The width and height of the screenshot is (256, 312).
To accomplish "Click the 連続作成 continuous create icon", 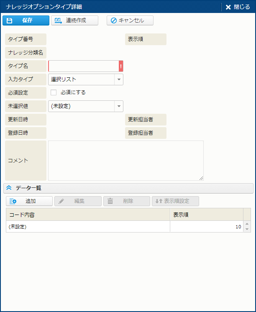I will [58, 20].
